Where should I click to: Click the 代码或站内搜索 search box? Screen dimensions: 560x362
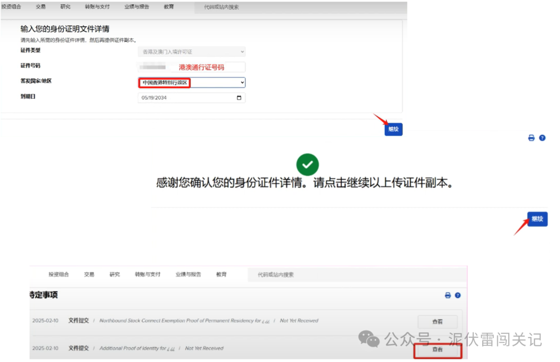coord(221,8)
